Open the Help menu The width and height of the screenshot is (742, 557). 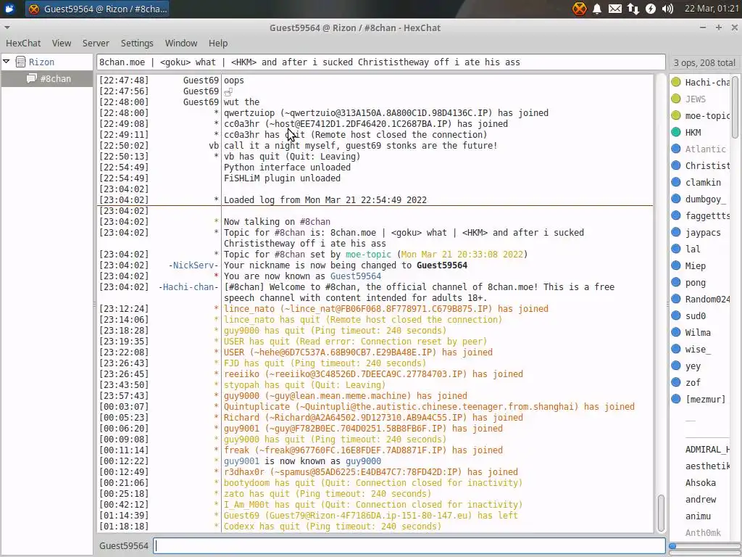(x=218, y=43)
